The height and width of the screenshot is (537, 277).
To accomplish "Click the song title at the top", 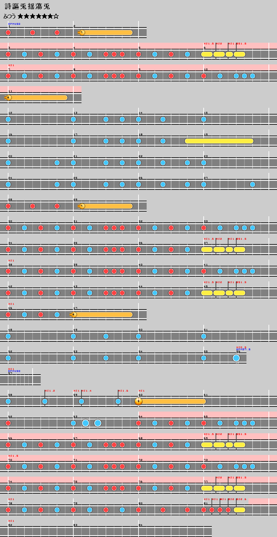I will point(27,6).
